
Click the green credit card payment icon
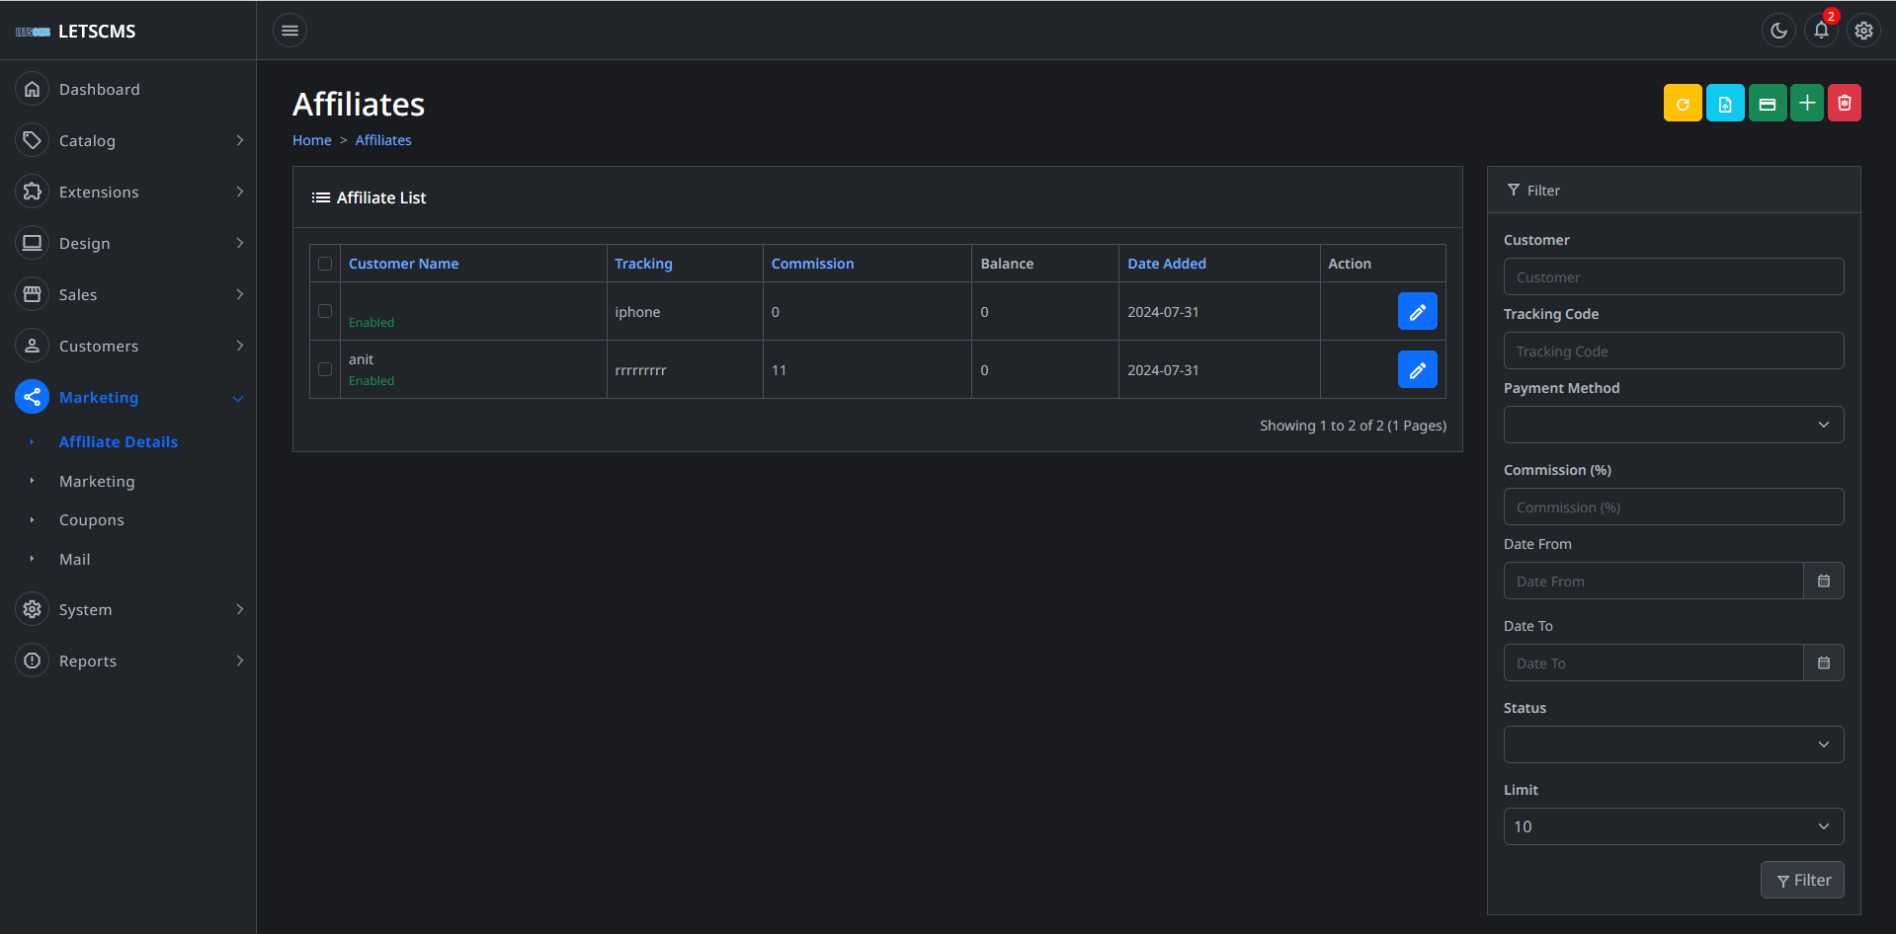point(1767,104)
